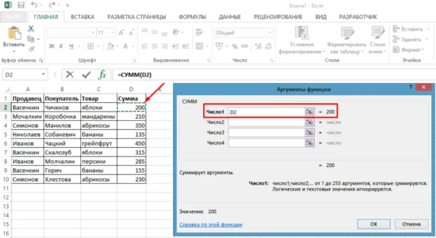This screenshot has width=436, height=238.
Task: Open the РАЗРАБОТЧИК tab
Action: 358,17
